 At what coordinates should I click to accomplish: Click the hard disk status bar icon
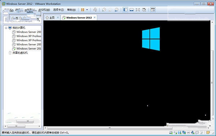click(171, 133)
